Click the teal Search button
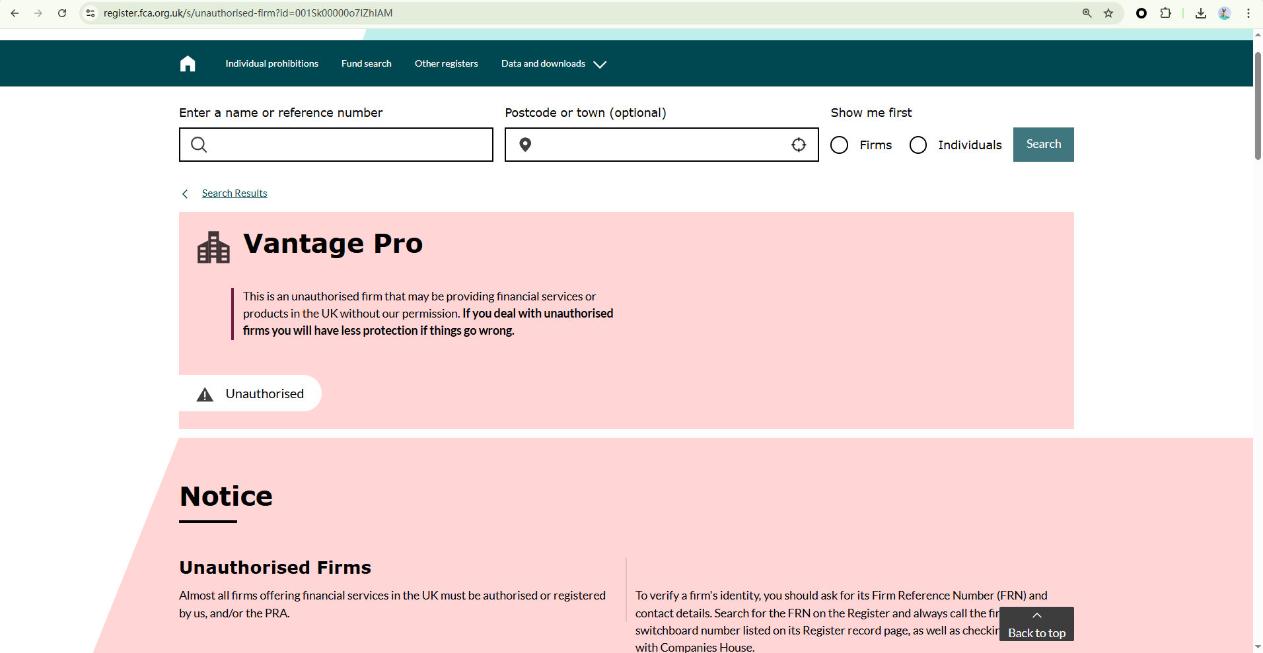The width and height of the screenshot is (1263, 653). tap(1044, 145)
